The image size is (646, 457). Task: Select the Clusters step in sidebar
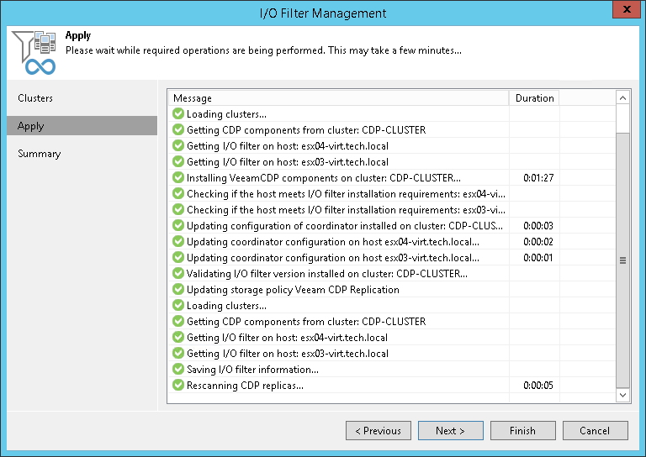(35, 98)
